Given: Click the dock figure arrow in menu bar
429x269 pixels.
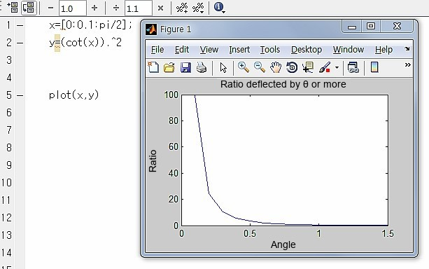Looking at the screenshot, I should click(x=407, y=49).
